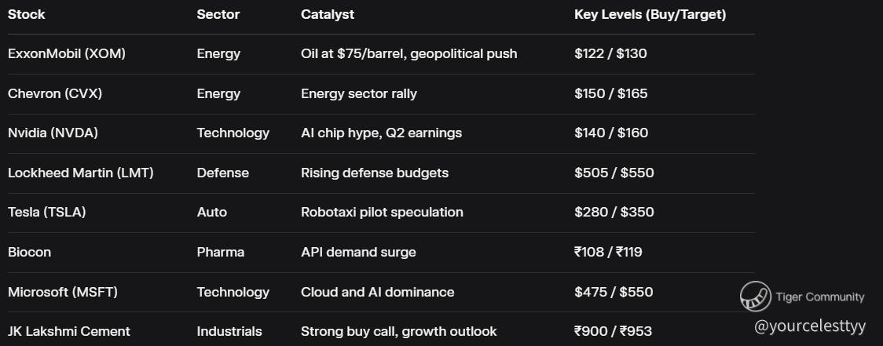This screenshot has width=883, height=346.
Task: Click the Stock column header
Action: 27,14
